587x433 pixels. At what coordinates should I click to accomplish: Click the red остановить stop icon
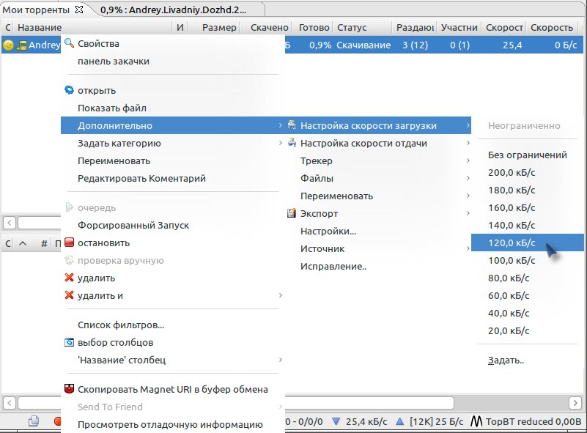tap(70, 243)
